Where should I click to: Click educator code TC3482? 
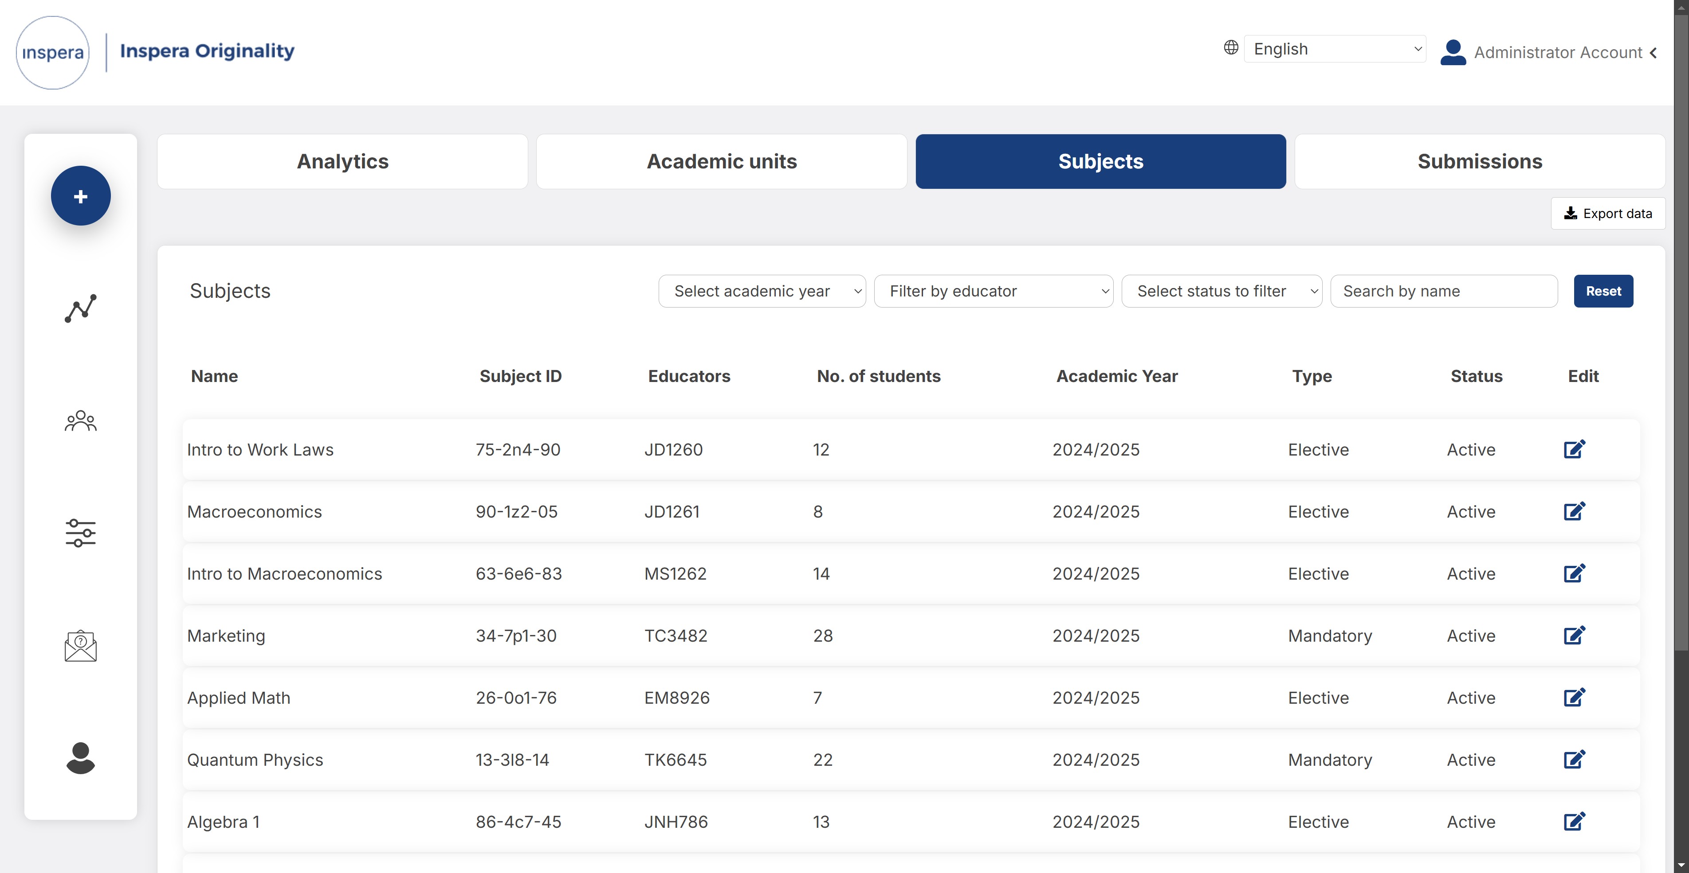pos(676,636)
